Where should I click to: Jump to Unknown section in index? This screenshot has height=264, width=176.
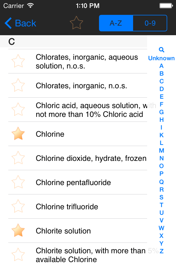pos(161,58)
